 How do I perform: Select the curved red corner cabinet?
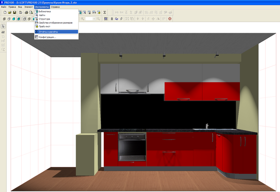(225, 153)
